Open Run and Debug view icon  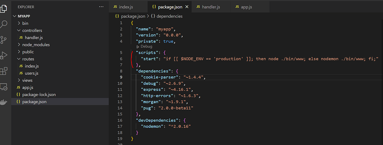point(4,55)
